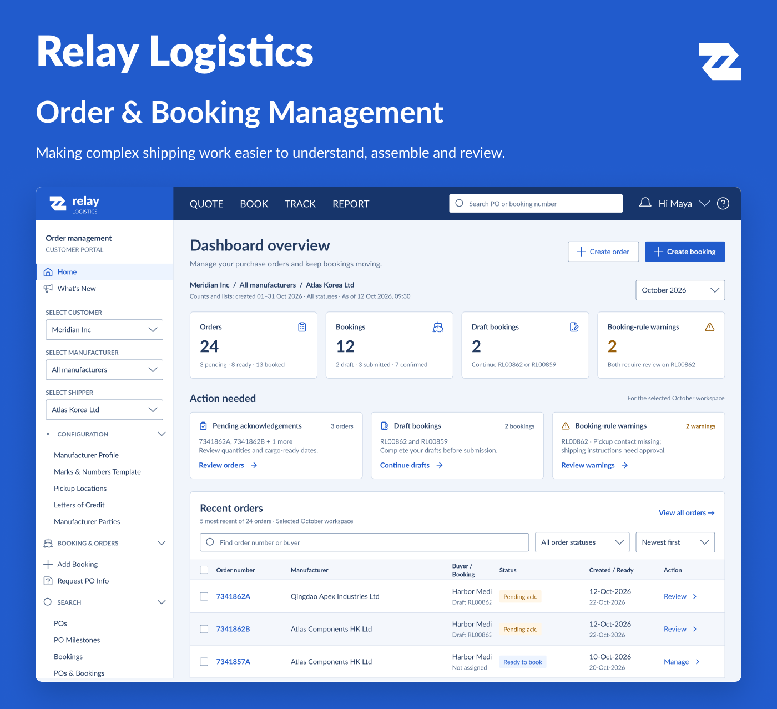Click the notification bell icon
Screen dimensions: 777x709
[x=645, y=203]
